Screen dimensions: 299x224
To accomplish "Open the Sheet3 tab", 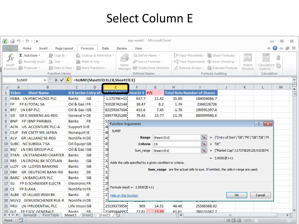I will pos(105,215).
